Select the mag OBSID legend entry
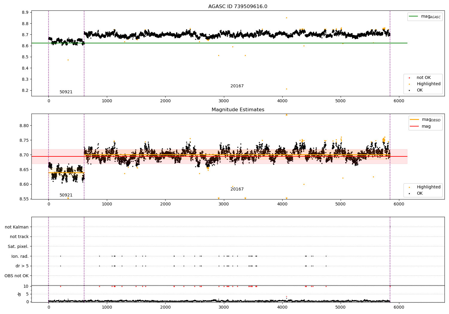The image size is (449, 314). [425, 120]
